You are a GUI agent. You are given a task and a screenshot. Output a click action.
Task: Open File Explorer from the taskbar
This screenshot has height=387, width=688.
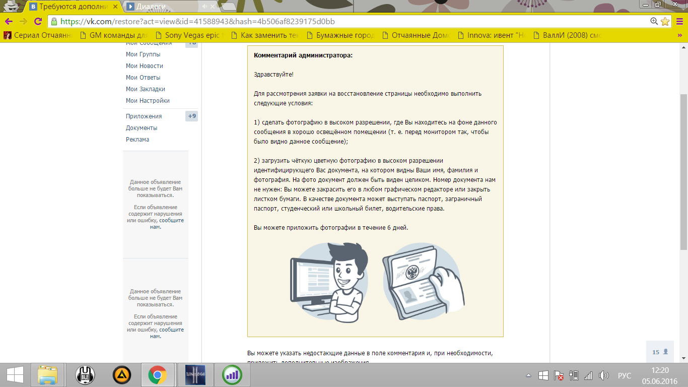[48, 375]
